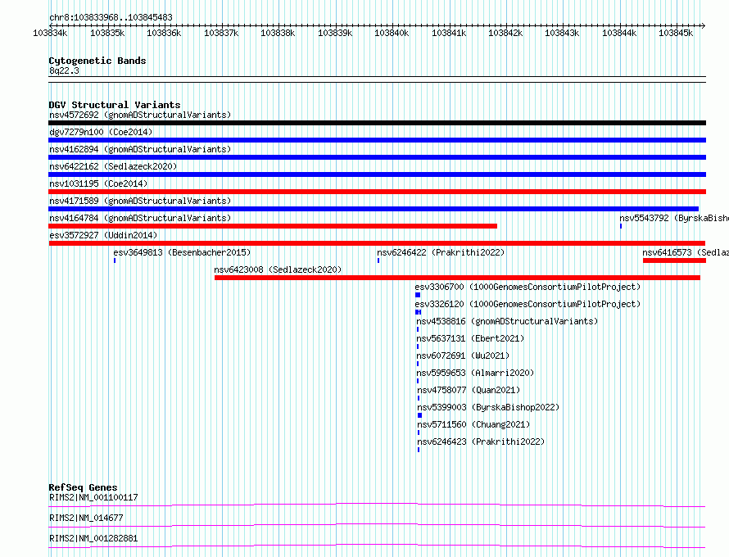Click the esv3572927 red variant bar
This screenshot has width=729, height=557.
tap(377, 243)
